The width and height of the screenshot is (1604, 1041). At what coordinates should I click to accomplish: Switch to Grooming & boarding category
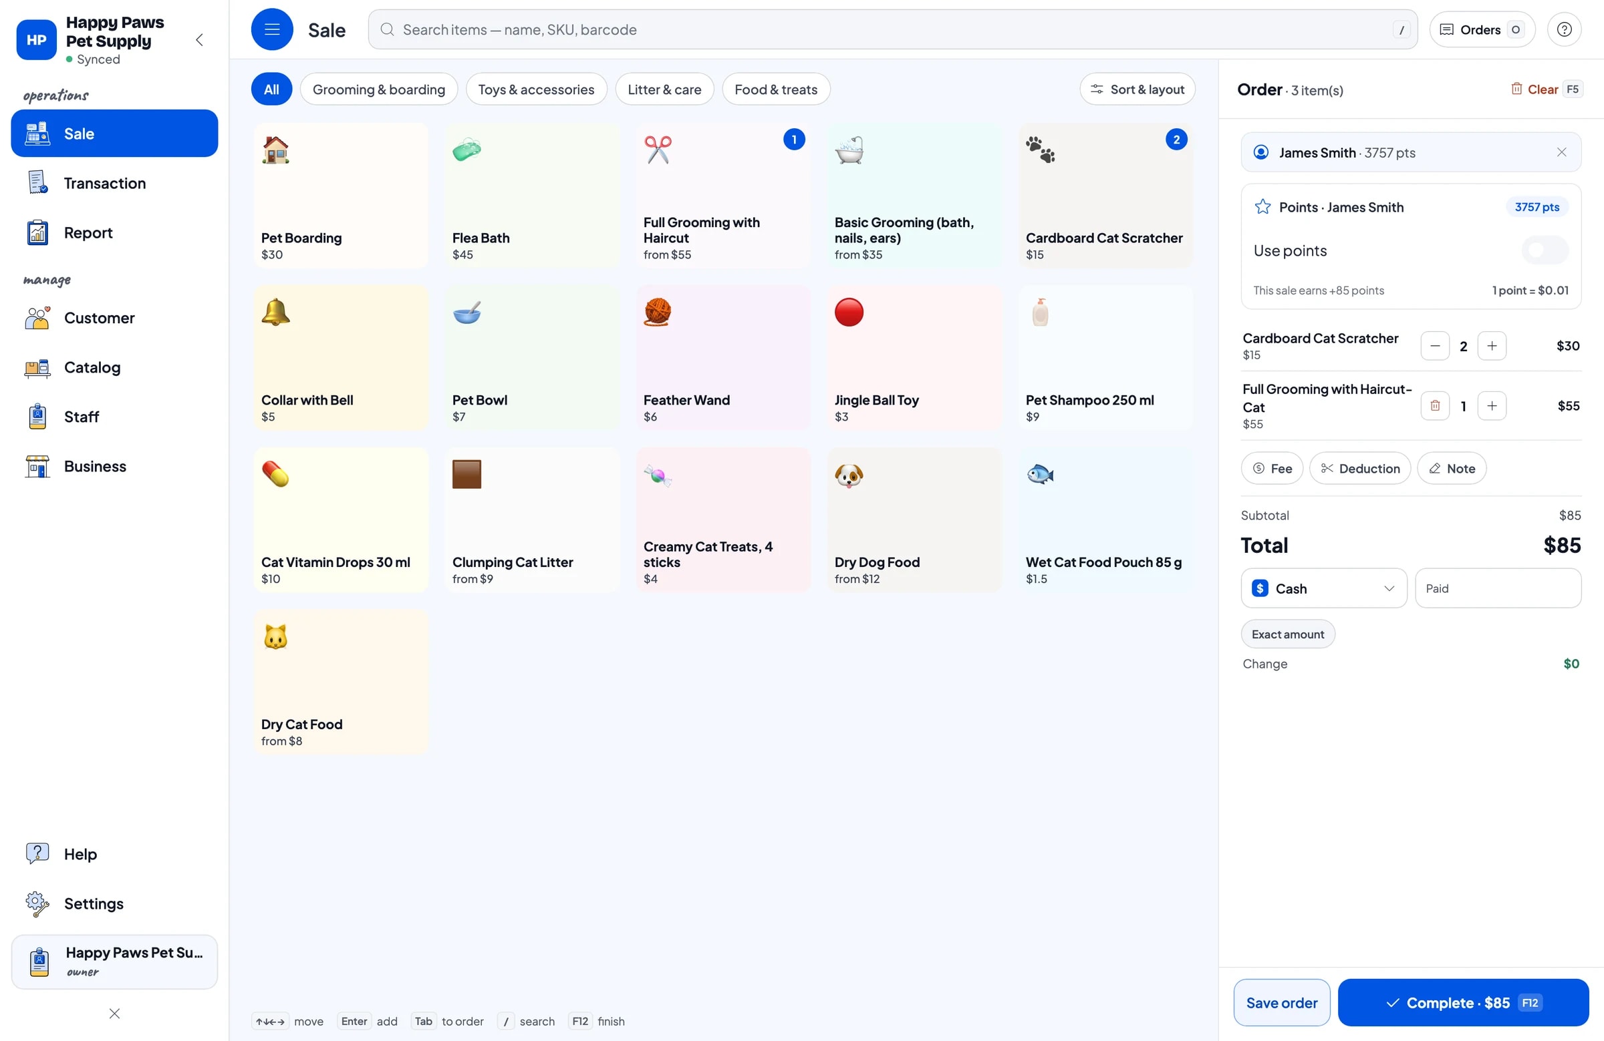[x=379, y=89]
